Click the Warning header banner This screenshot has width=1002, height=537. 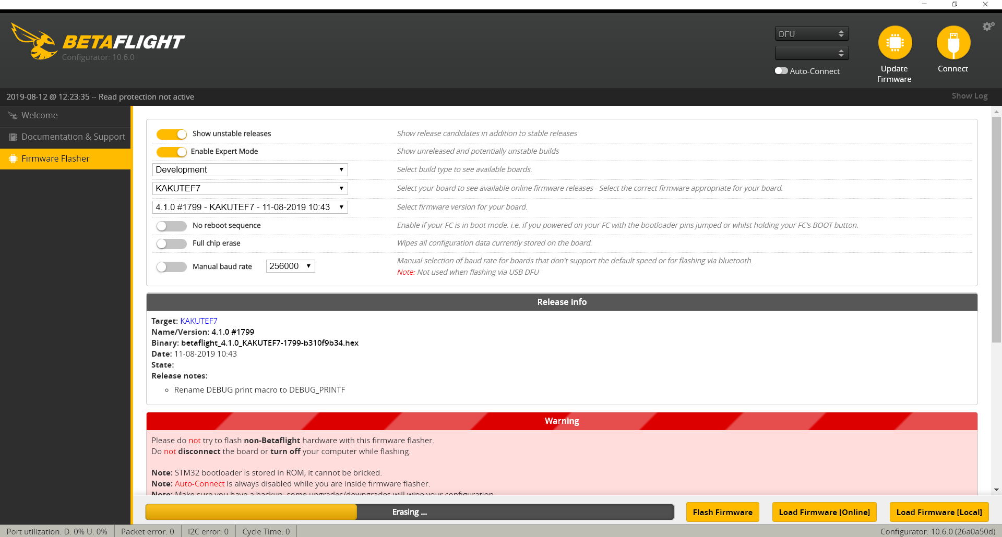coord(562,421)
